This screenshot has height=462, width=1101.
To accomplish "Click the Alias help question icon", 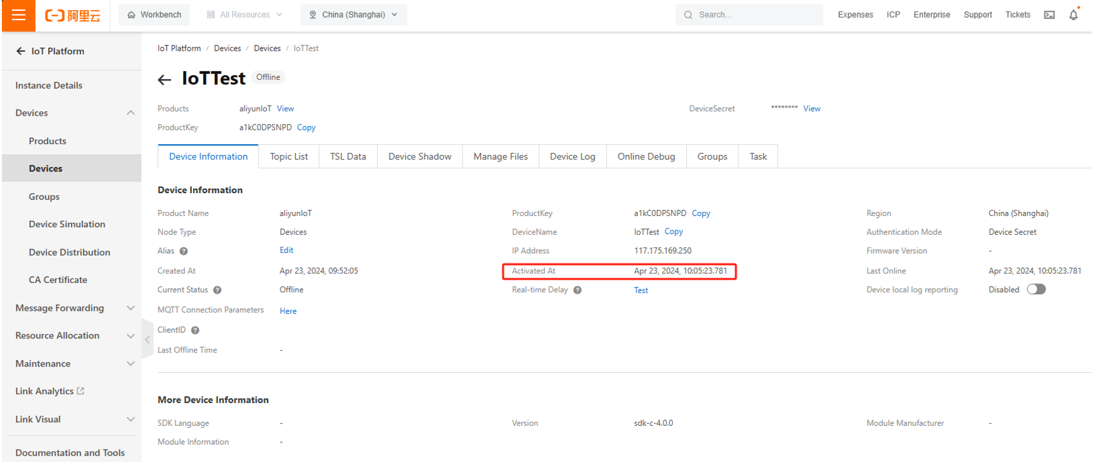I will [184, 251].
